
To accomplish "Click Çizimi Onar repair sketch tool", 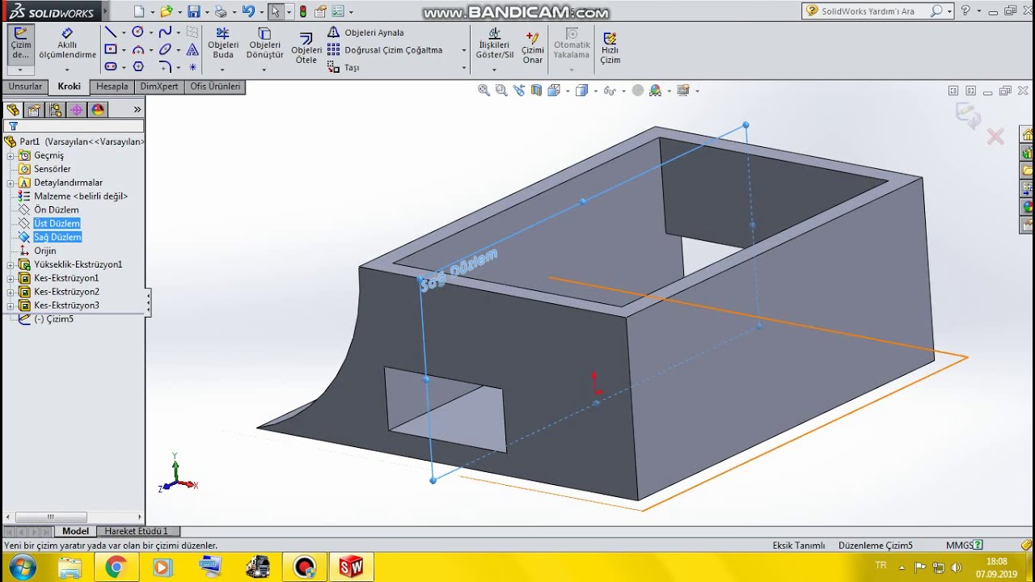I will 533,48.
